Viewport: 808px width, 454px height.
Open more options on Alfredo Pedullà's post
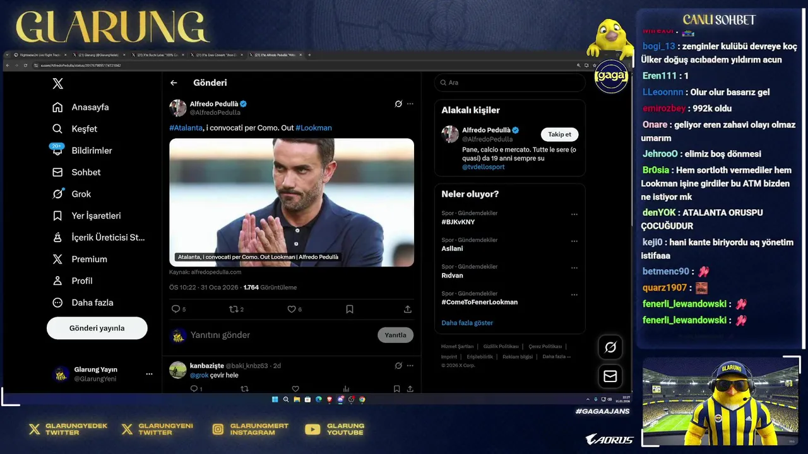point(410,103)
